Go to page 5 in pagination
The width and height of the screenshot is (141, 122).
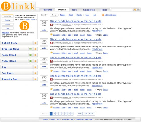pyautogui.click(x=63, y=114)
